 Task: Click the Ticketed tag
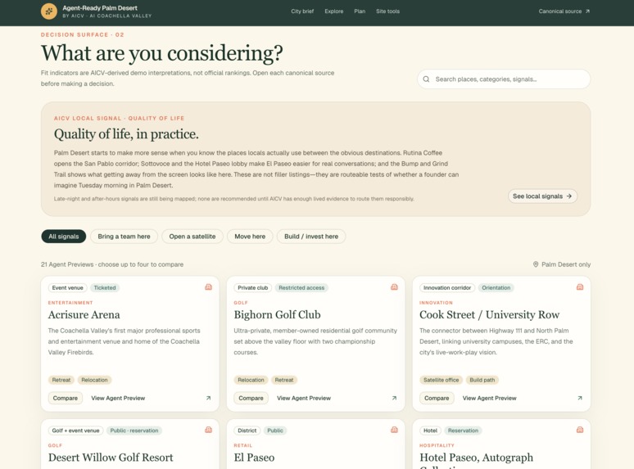point(105,287)
